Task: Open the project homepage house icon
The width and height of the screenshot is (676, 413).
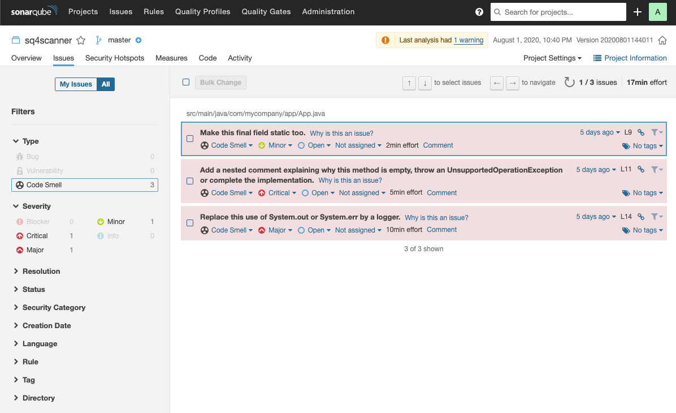Action: tap(662, 40)
